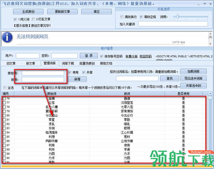The width and height of the screenshot is (214, 169).
Task: Check the row 82 checkbox
Action: click(x=4, y=124)
